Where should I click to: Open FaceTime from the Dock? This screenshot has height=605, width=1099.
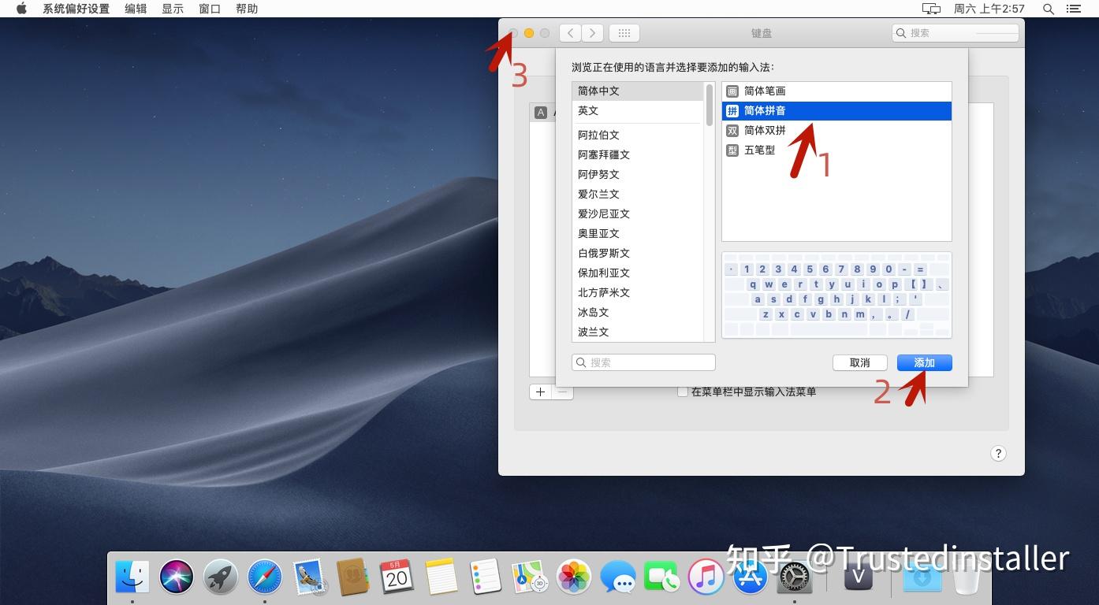pyautogui.click(x=662, y=577)
